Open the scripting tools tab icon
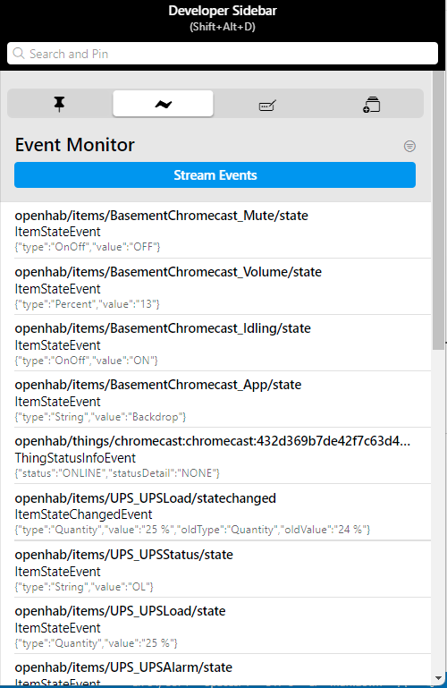The image size is (447, 688). click(x=267, y=104)
